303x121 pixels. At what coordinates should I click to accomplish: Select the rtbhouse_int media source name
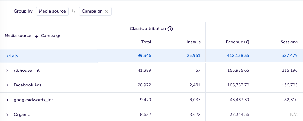point(27,70)
